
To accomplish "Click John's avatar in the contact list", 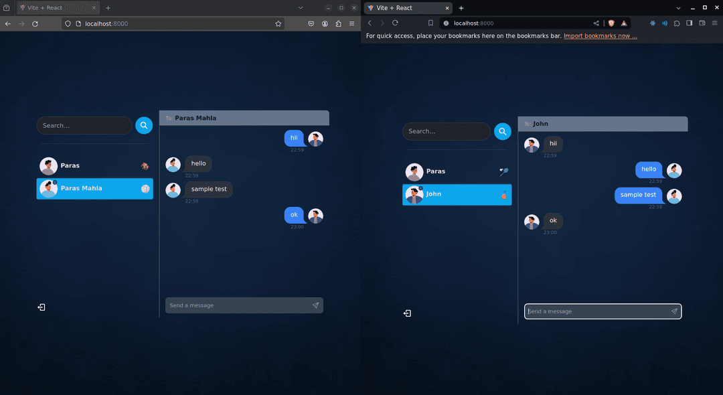I will (x=414, y=194).
